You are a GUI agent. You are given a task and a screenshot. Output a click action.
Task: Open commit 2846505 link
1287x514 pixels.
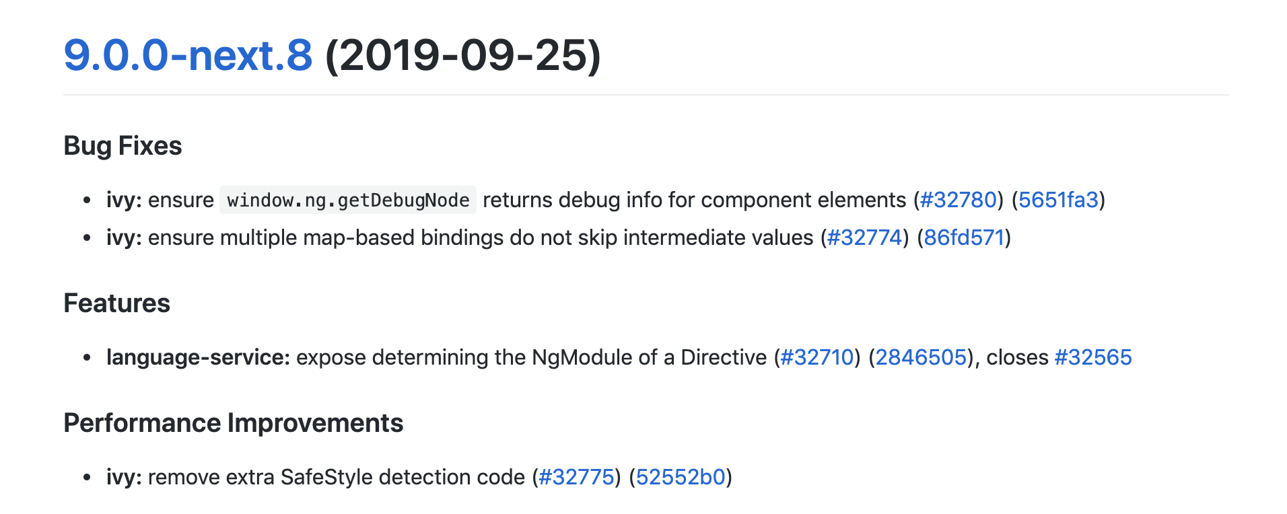click(x=921, y=357)
